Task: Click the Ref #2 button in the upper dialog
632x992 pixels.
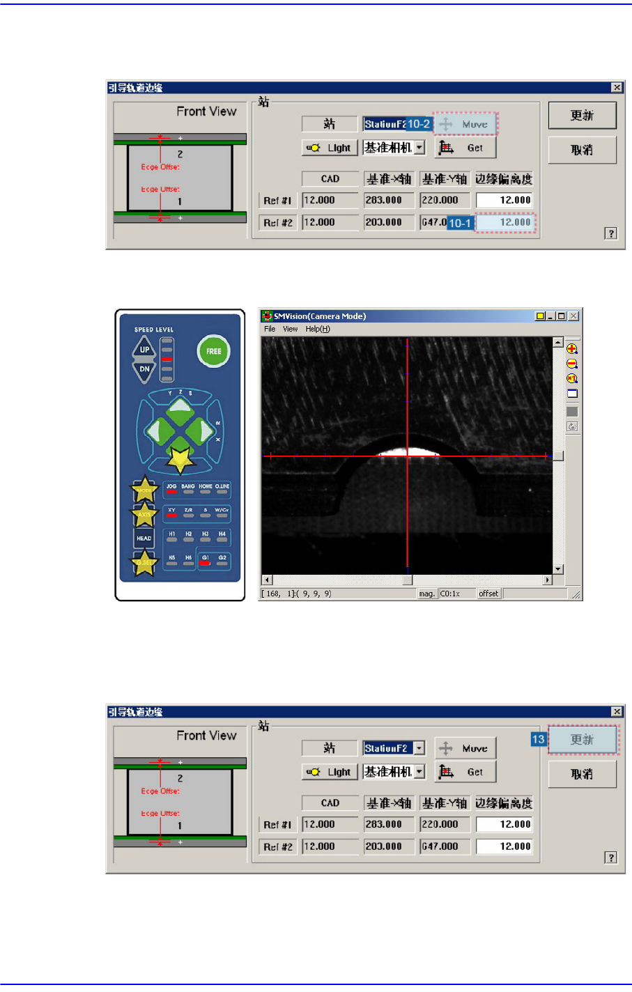Action: [277, 223]
